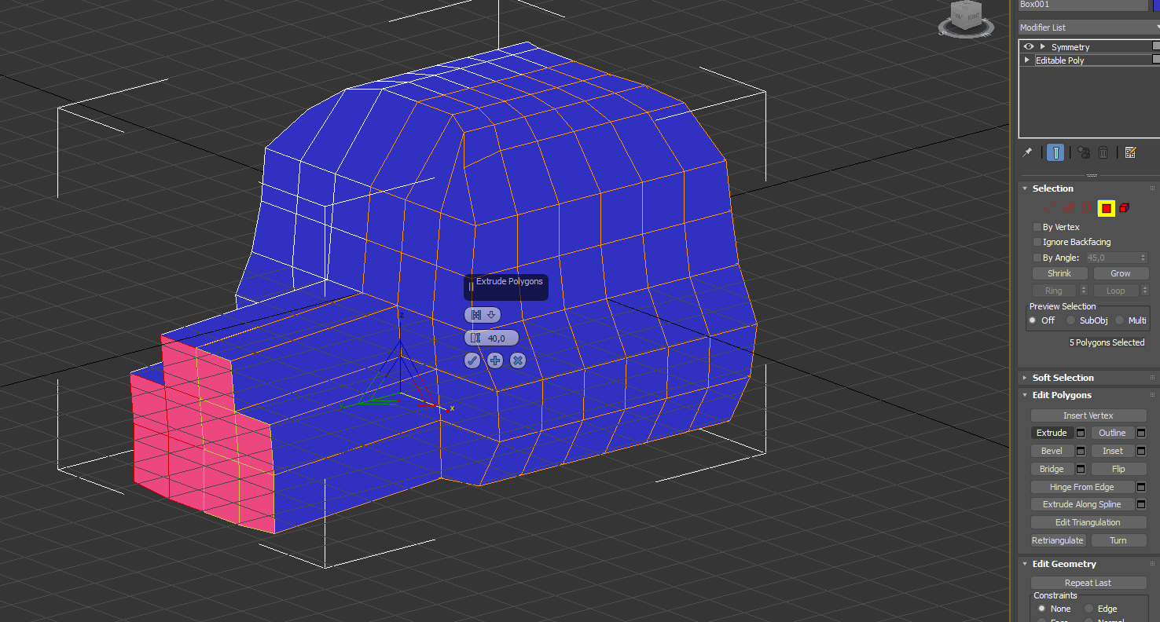The image size is (1160, 622).
Task: Cancel the Extrude Polygons caddy
Action: 518,360
